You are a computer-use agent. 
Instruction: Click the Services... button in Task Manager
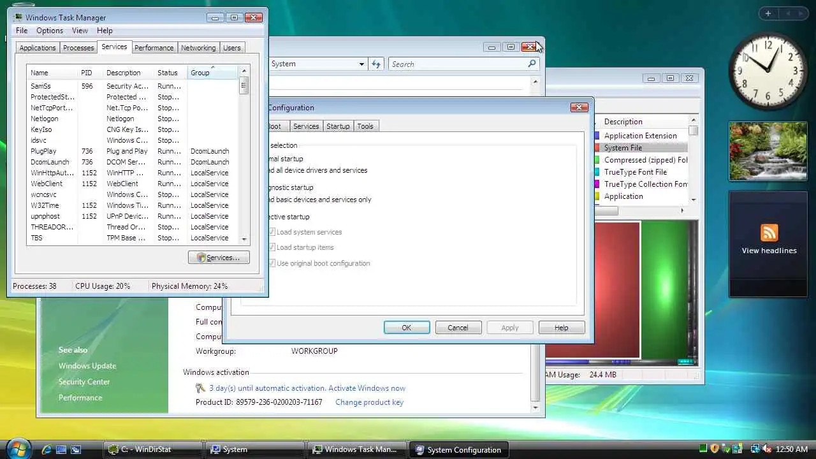click(219, 258)
